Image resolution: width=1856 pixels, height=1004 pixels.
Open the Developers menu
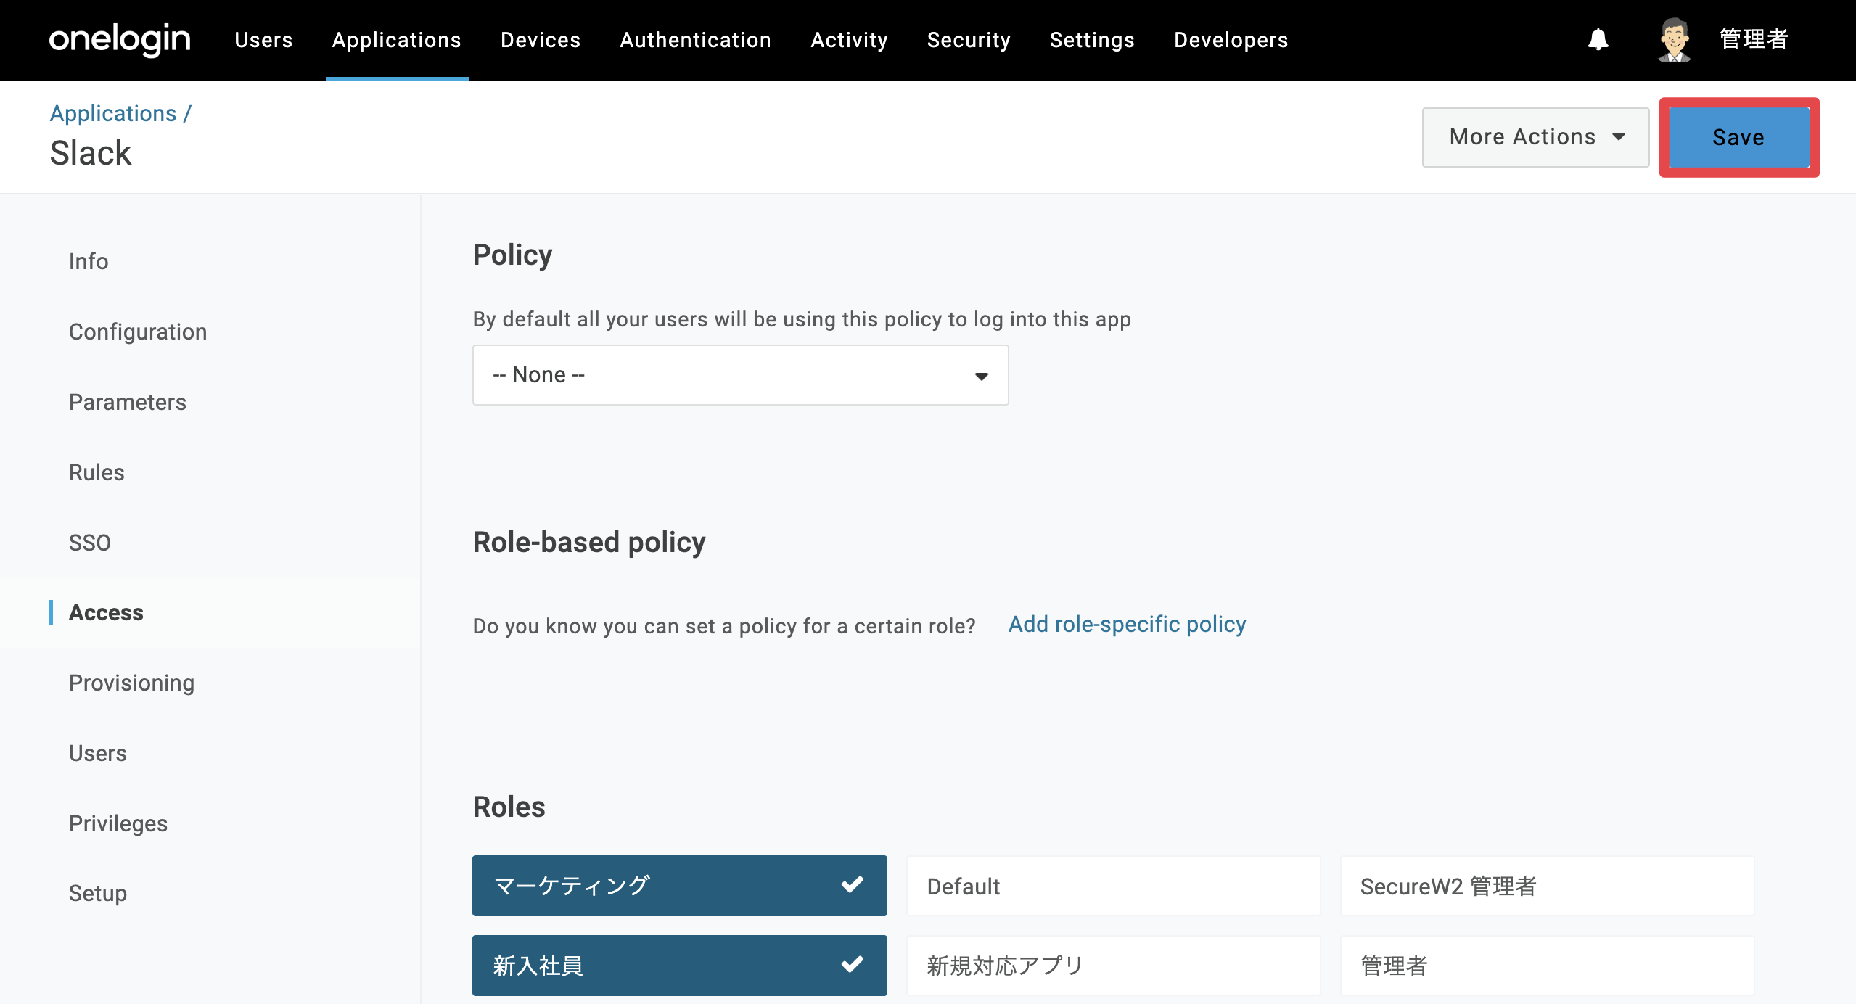pyautogui.click(x=1231, y=40)
